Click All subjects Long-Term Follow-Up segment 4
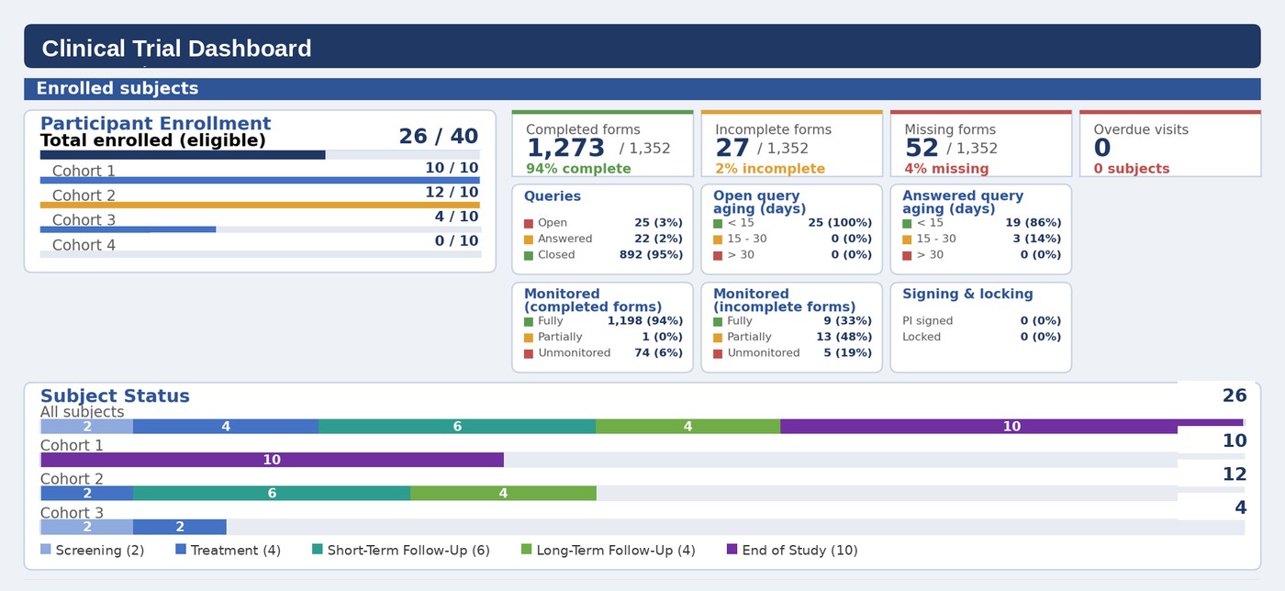The width and height of the screenshot is (1285, 591). point(688,427)
